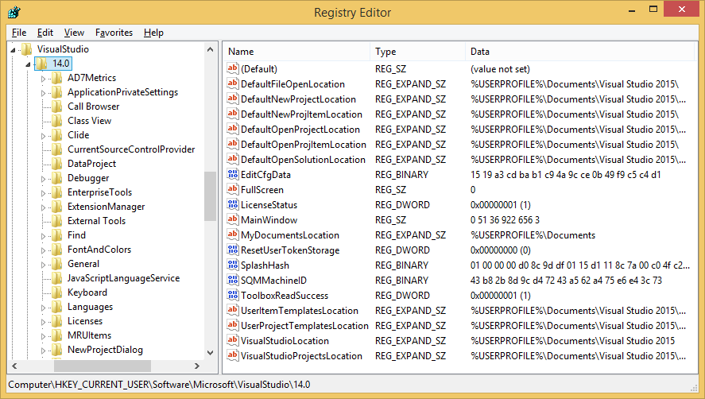Viewport: 705px width, 399px height.
Task: Expand the AD7Metrics key
Action: (x=43, y=79)
